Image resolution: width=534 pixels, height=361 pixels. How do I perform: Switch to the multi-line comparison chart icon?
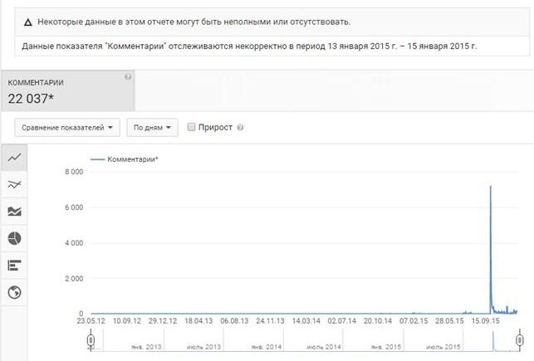pyautogui.click(x=14, y=184)
